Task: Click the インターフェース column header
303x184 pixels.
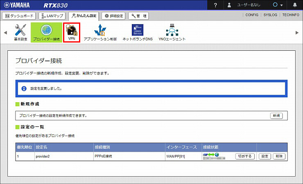Action: [x=183, y=147]
